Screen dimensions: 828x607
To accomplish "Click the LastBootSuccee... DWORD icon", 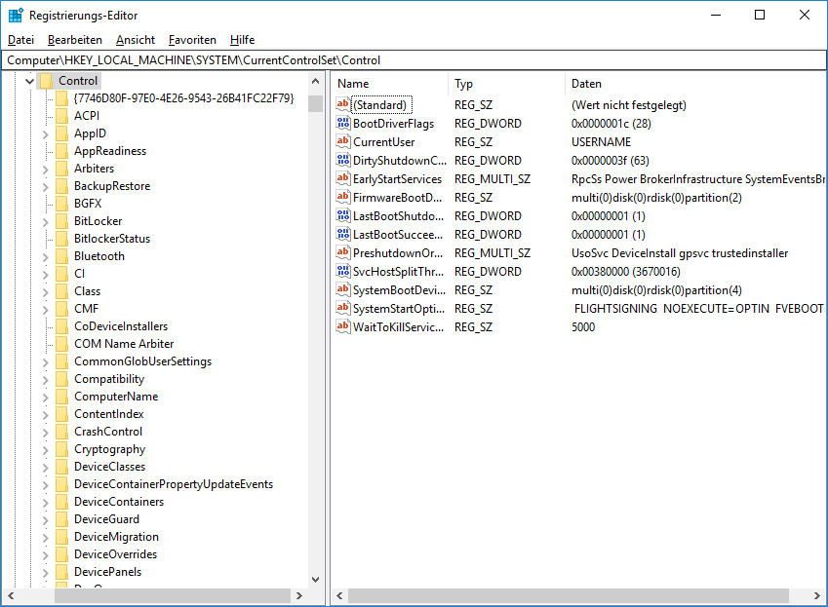I will pyautogui.click(x=343, y=234).
